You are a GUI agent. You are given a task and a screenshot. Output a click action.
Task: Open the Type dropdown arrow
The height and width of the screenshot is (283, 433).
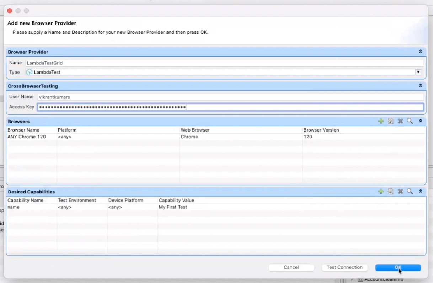(x=418, y=72)
